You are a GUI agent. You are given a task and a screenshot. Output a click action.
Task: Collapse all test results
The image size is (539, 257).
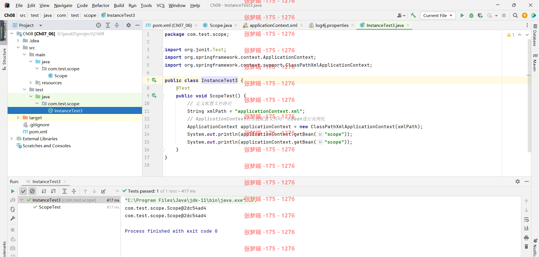(x=74, y=191)
